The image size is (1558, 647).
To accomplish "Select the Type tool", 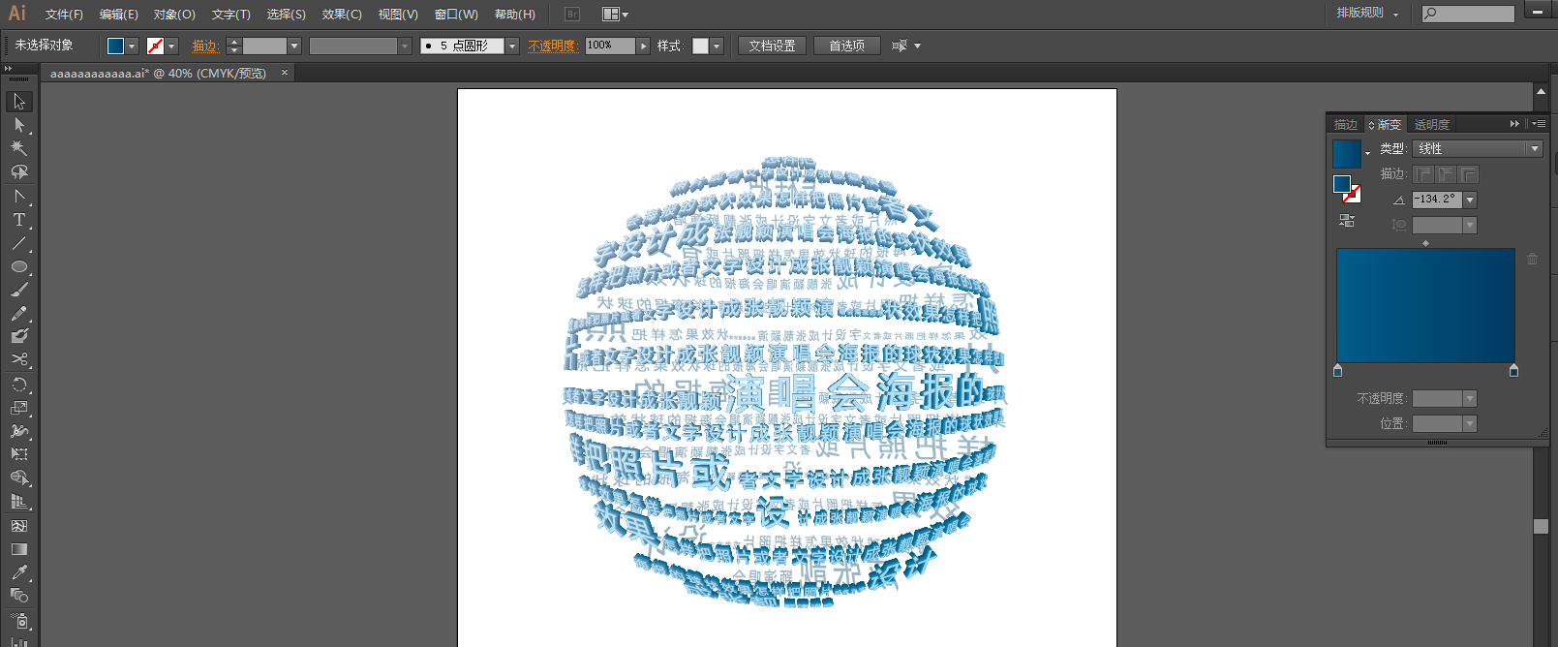I will coord(19,220).
